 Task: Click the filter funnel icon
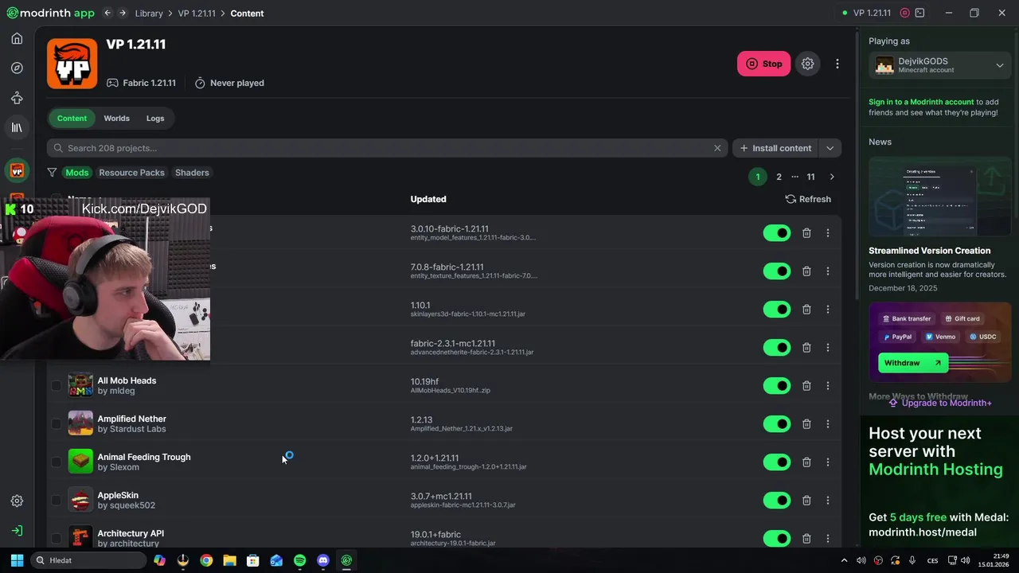[52, 173]
